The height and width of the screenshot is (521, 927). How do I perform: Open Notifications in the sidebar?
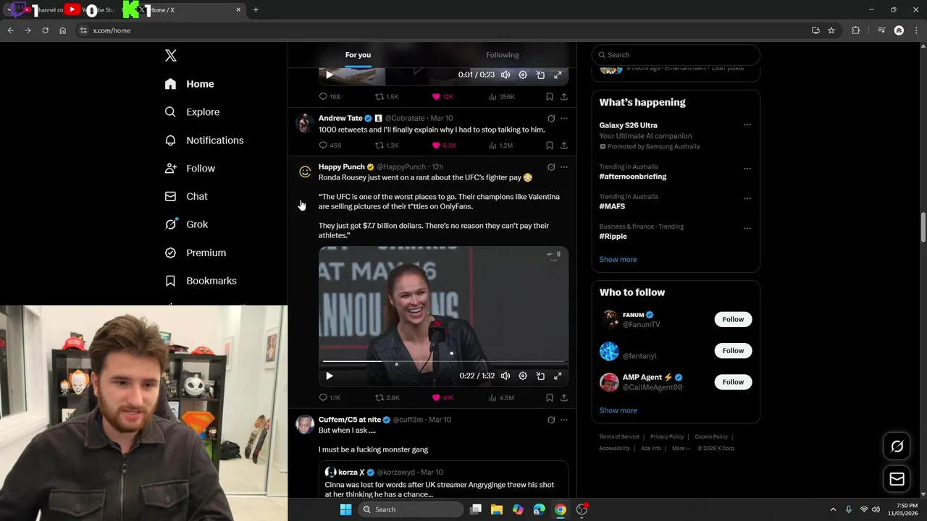pyautogui.click(x=204, y=140)
